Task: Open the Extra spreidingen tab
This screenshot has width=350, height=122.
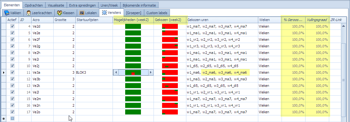Action: [82, 5]
